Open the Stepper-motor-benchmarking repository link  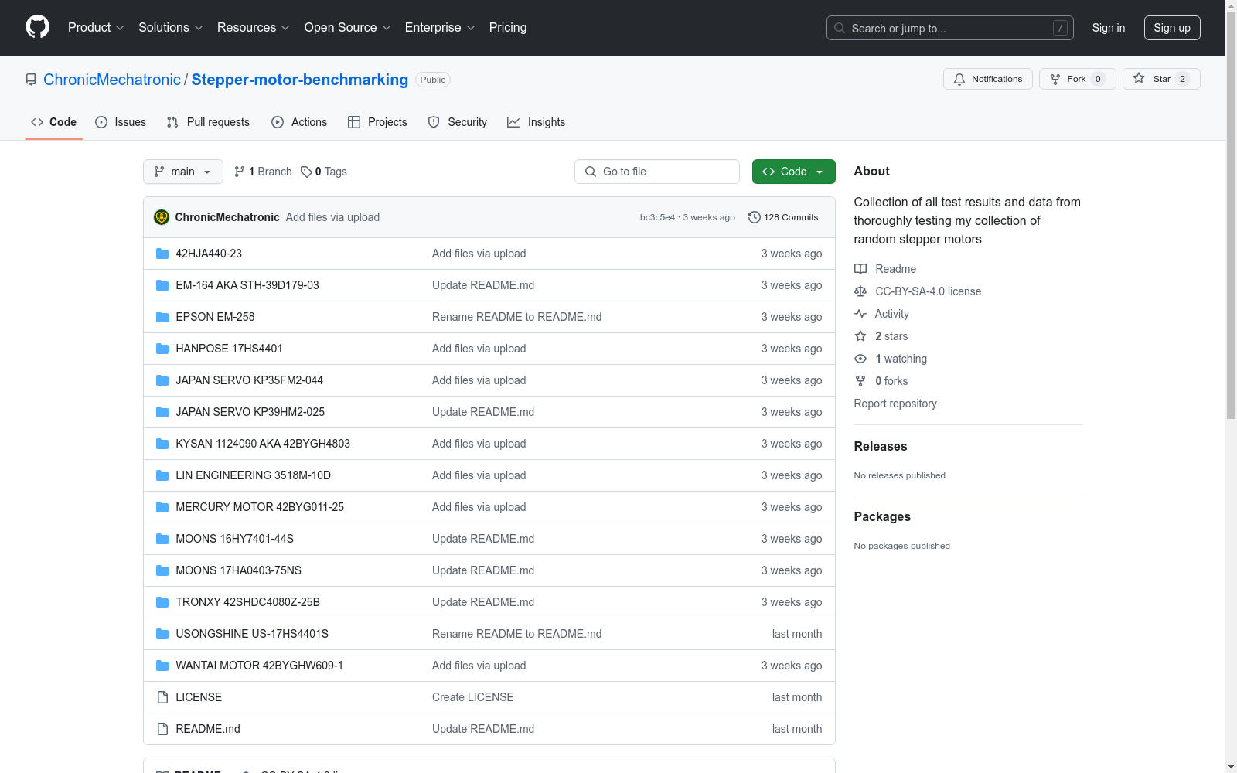point(300,80)
